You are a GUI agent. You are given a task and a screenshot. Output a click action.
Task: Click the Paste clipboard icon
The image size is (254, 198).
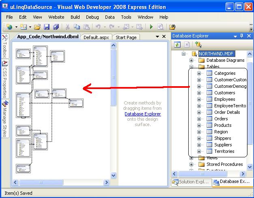[86, 27]
